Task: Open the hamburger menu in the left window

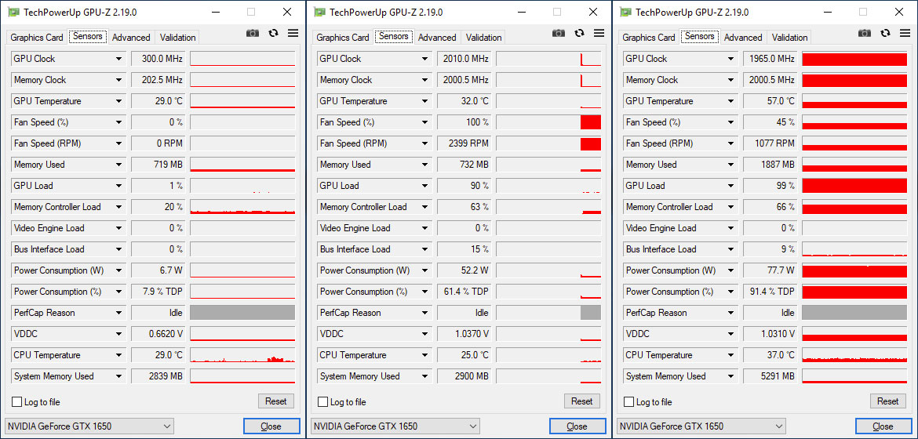Action: pos(293,33)
